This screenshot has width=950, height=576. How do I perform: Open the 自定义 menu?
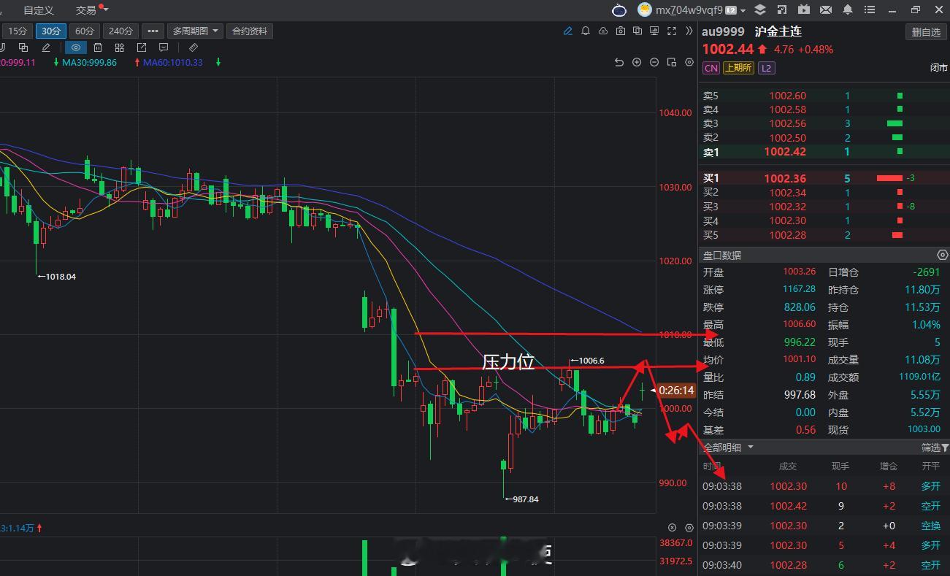[39, 10]
